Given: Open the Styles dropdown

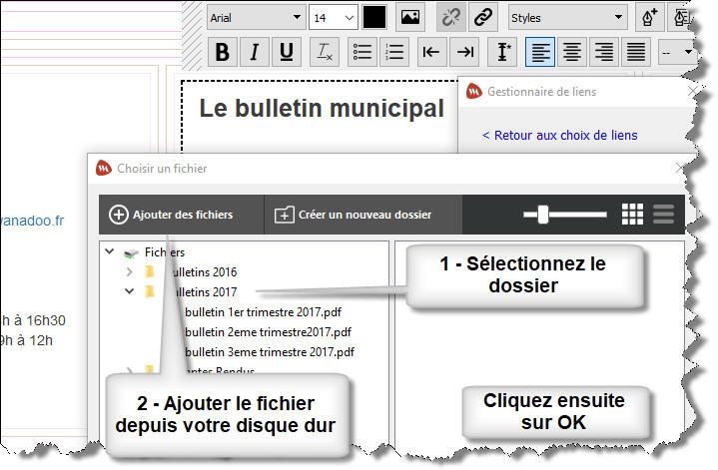Looking at the screenshot, I should click(567, 17).
